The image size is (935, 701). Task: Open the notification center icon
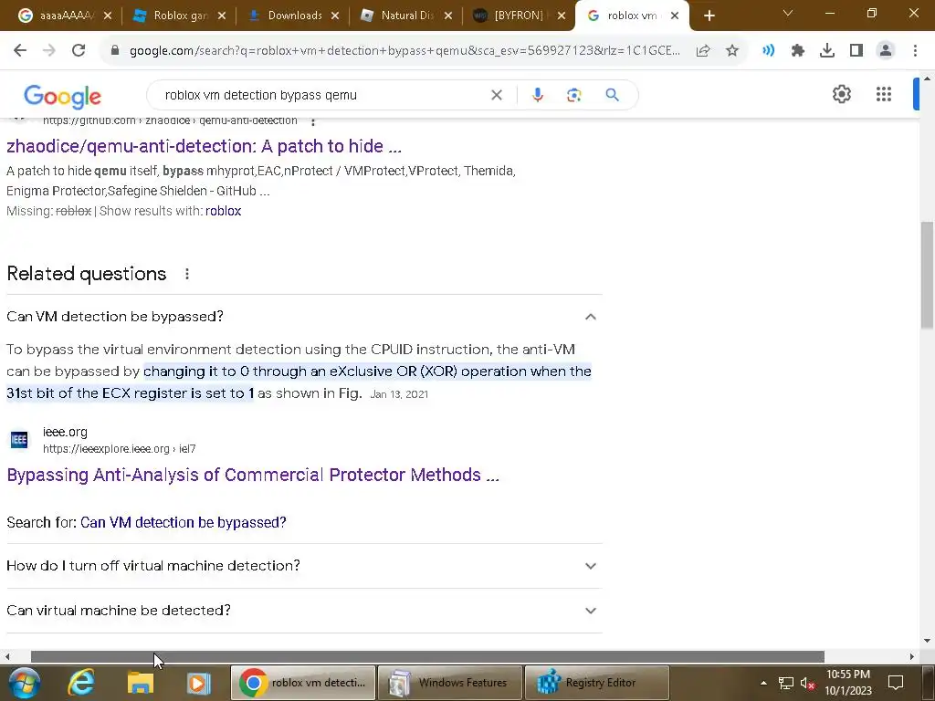click(895, 683)
